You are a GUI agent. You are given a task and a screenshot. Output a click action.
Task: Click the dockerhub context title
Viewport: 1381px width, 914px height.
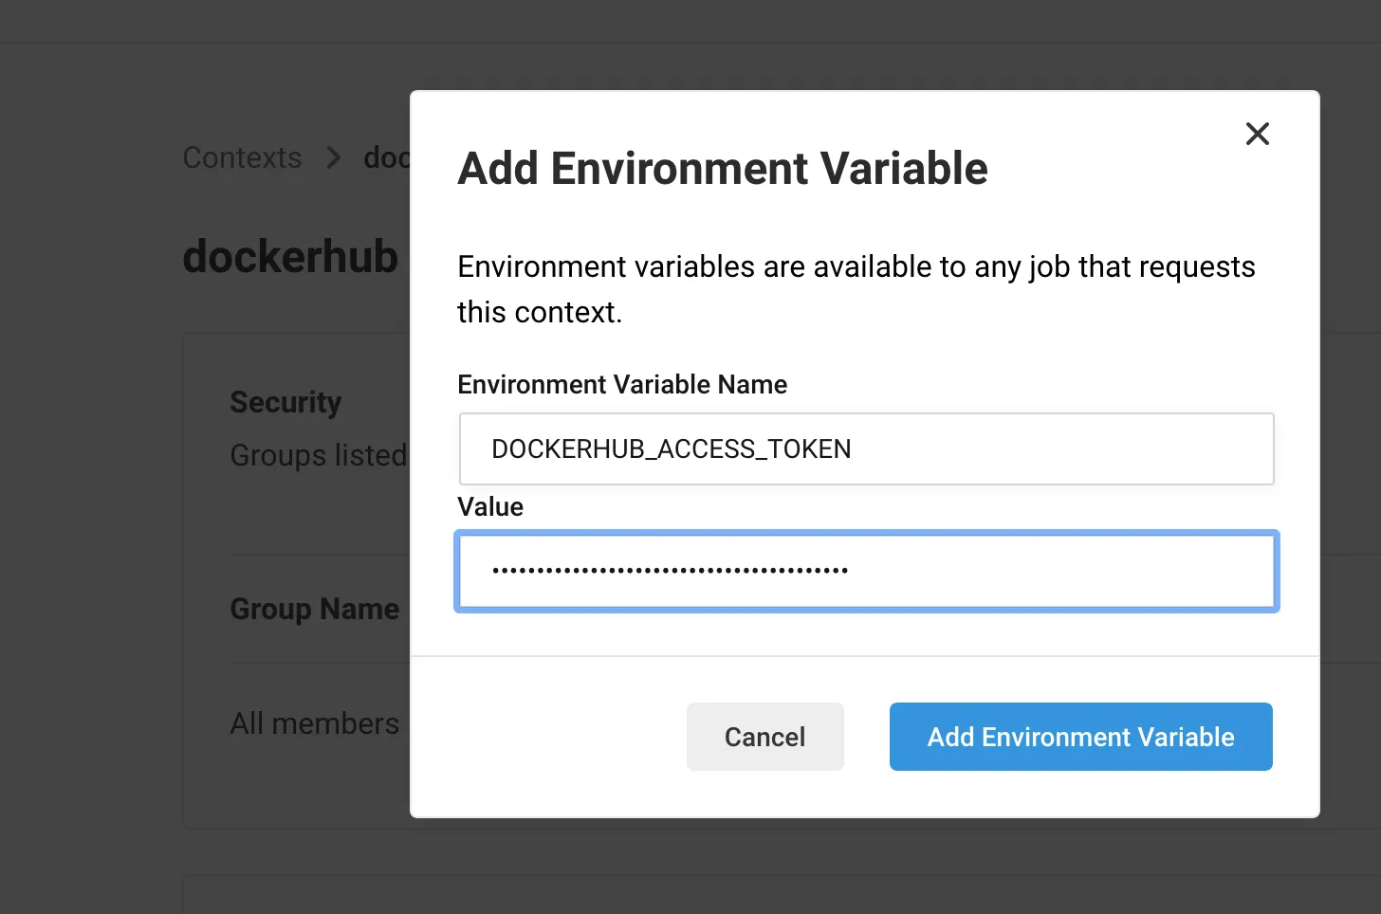(x=290, y=257)
